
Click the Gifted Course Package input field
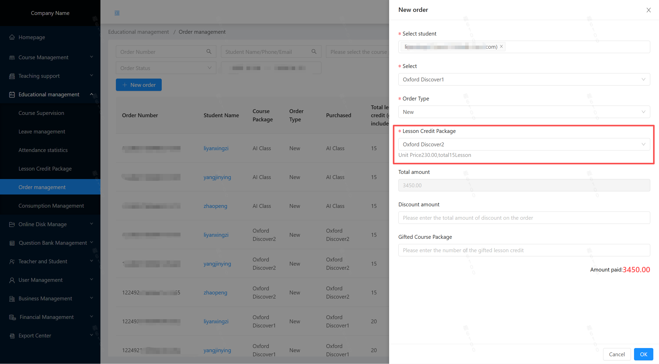tap(524, 250)
